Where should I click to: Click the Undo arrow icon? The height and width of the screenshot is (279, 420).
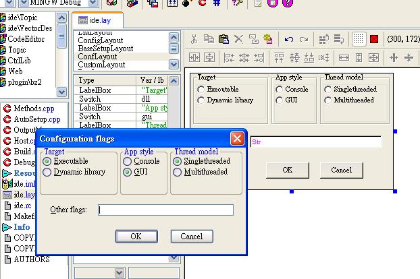pos(289,39)
